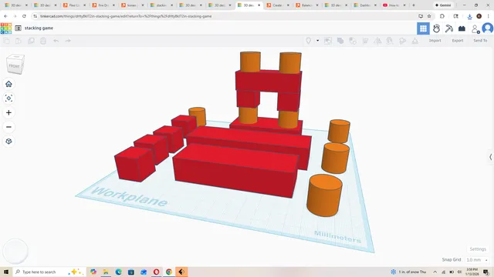Edit the stacking game design title

(x=39, y=28)
